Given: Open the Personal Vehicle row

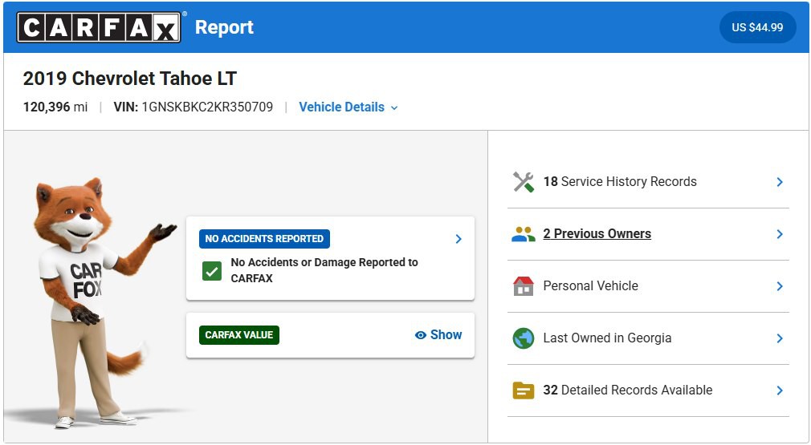Looking at the screenshot, I should 648,286.
